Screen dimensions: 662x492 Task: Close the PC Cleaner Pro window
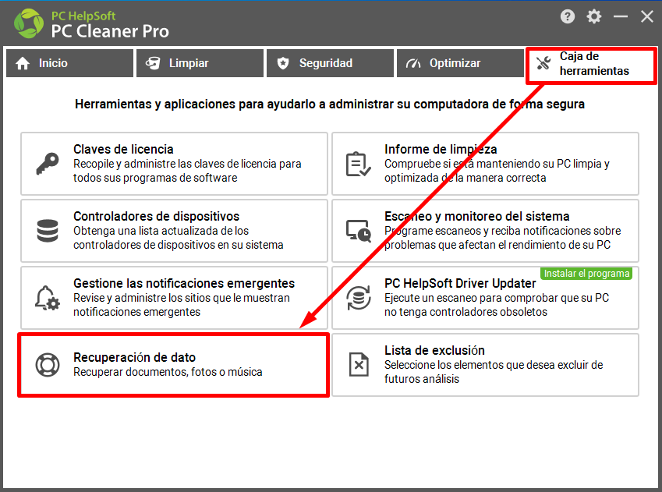pos(647,16)
